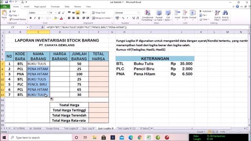Open the font size dropdown
251x141 pixels.
(x=56, y=13)
